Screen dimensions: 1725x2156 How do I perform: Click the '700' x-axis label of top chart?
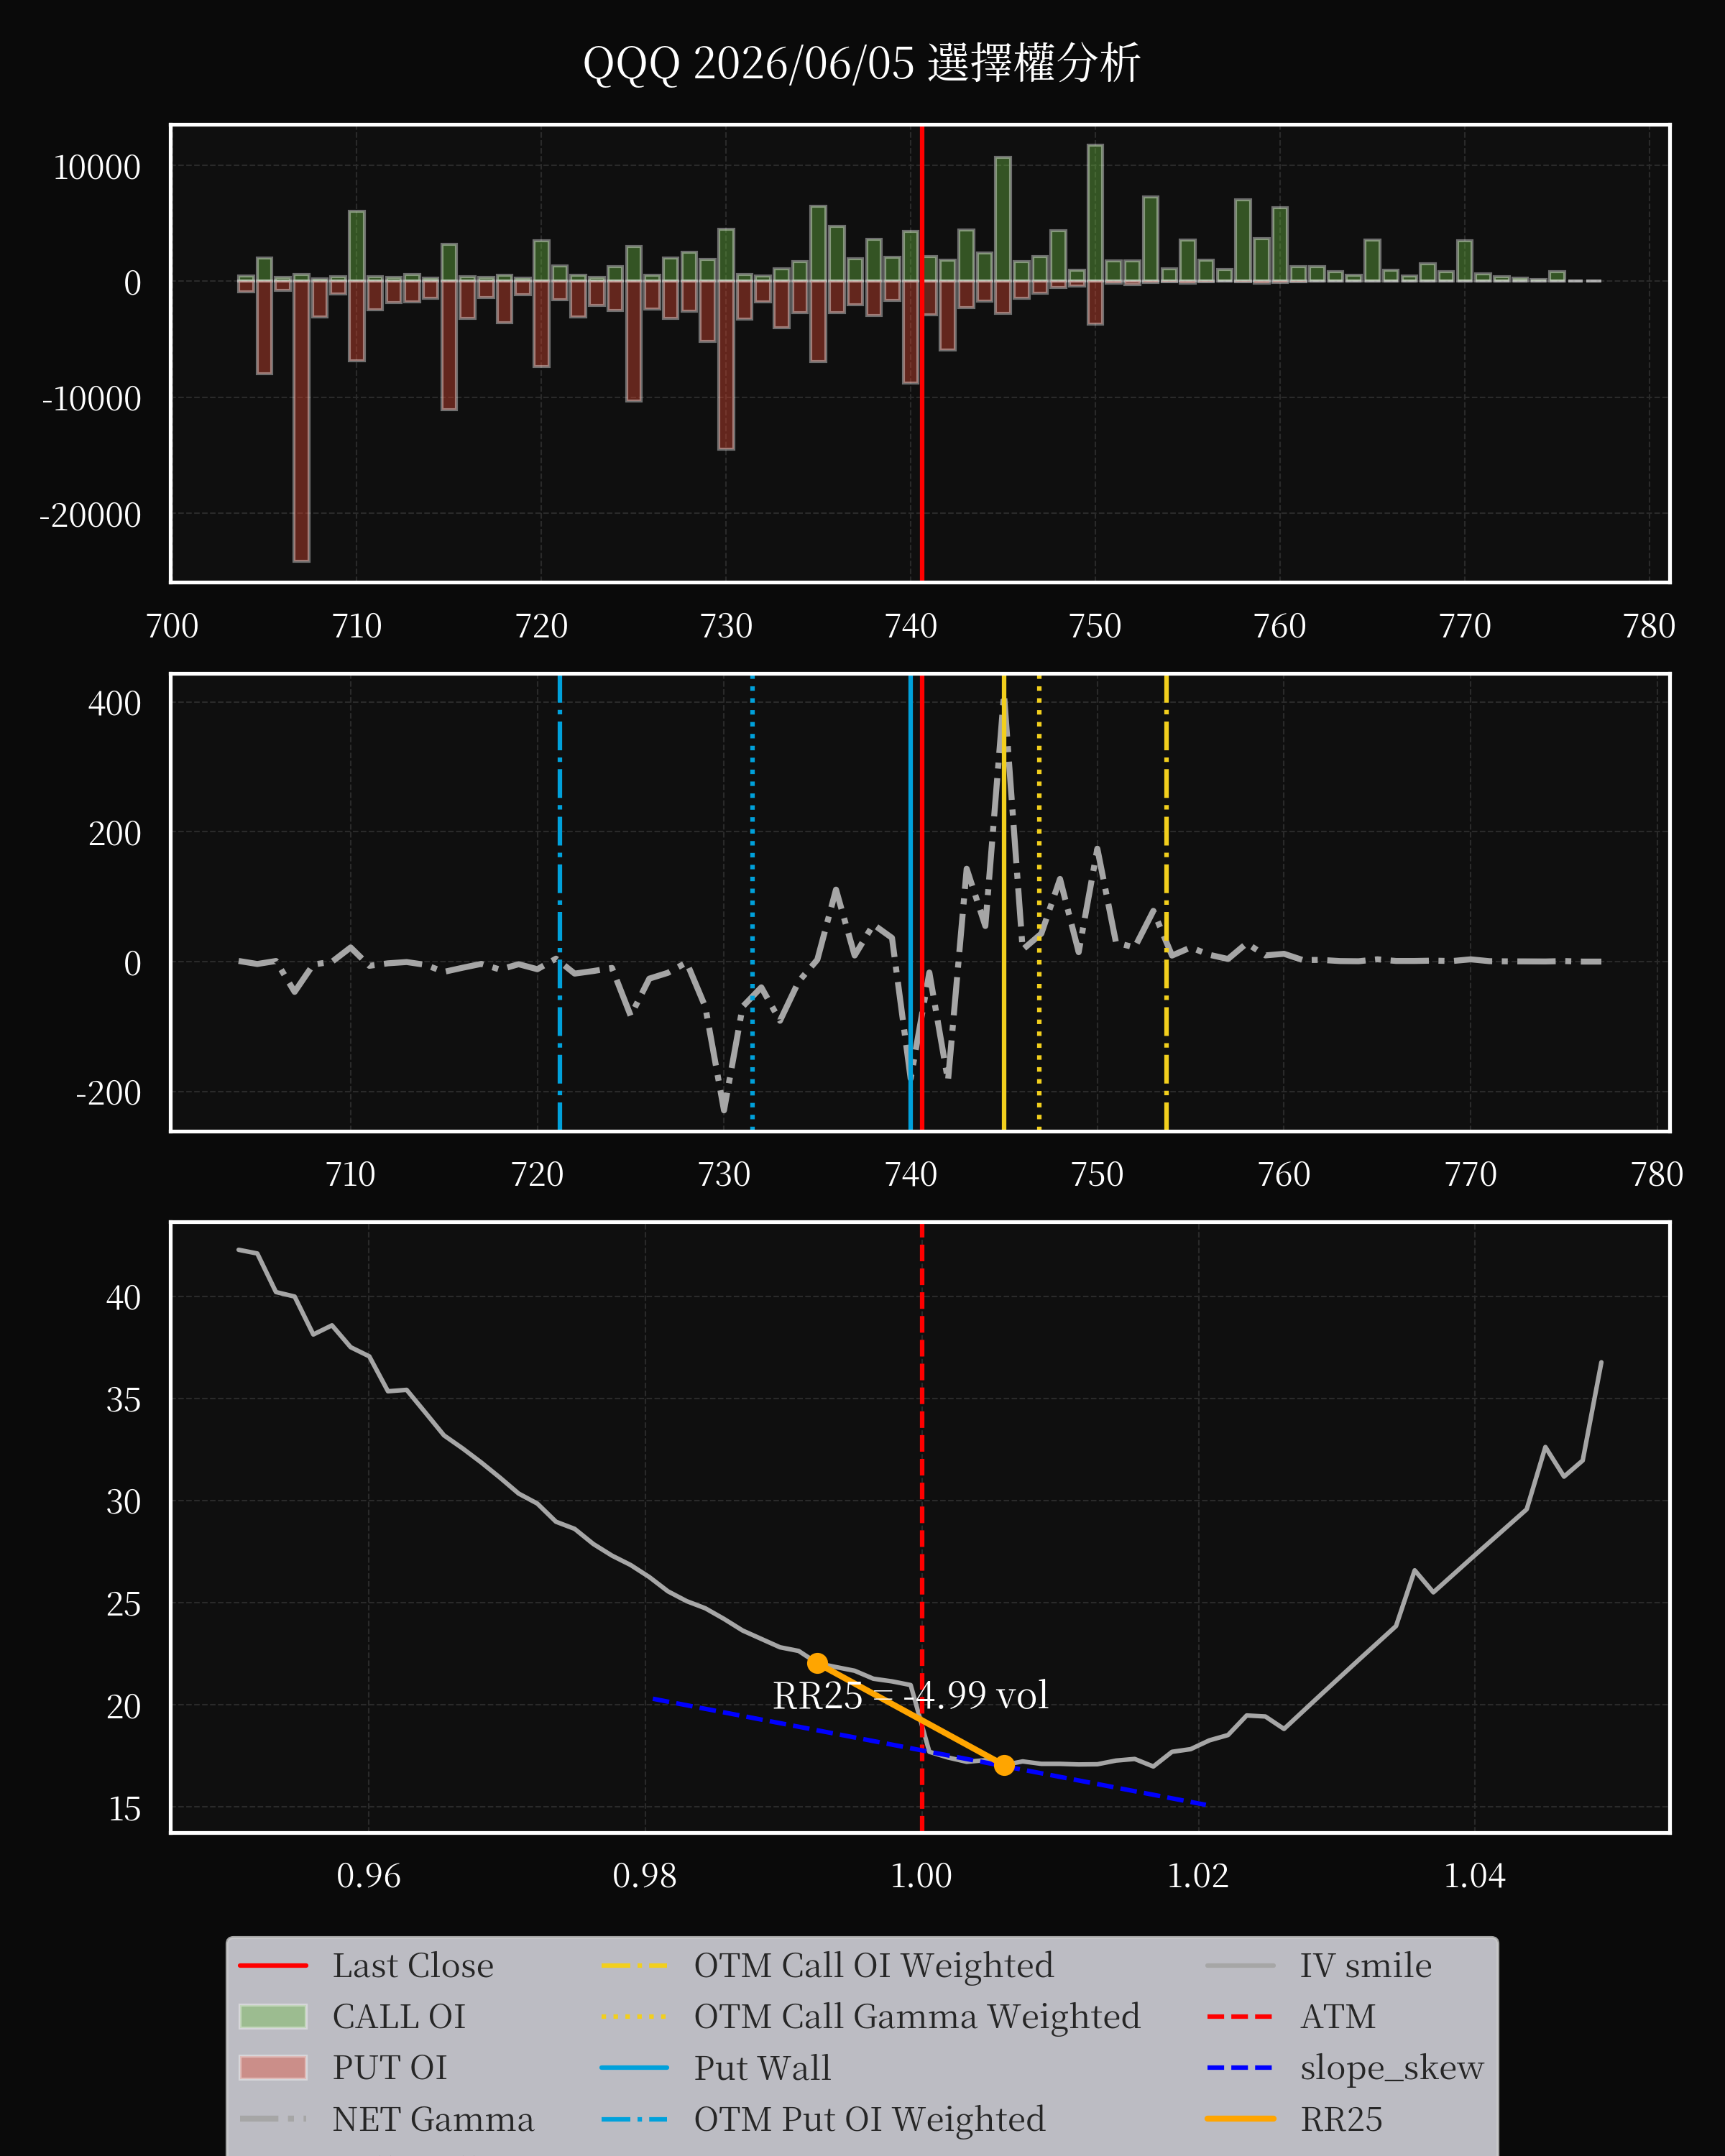click(x=172, y=626)
